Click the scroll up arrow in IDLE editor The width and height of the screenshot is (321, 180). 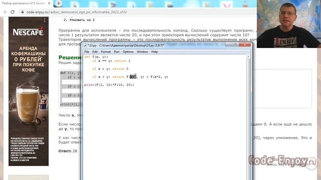pos(248,56)
